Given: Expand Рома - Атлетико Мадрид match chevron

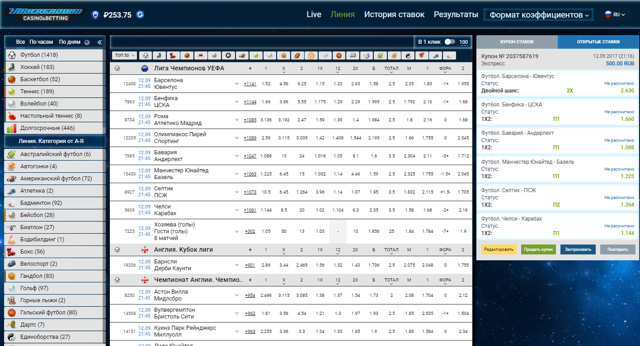Looking at the screenshot, I should (236, 120).
